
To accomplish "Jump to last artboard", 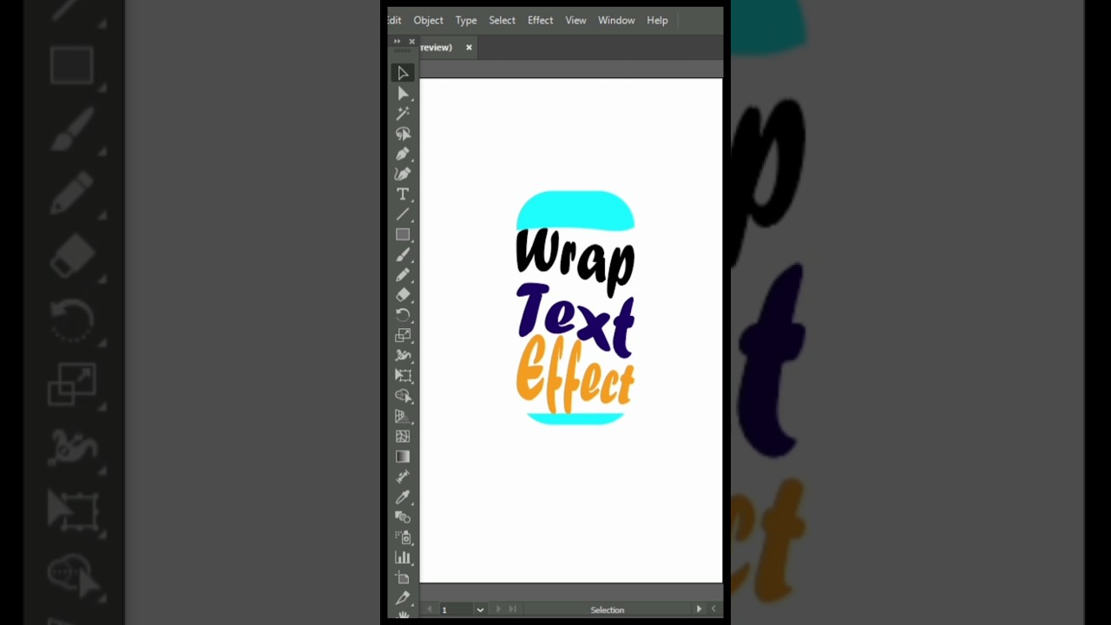I will click(x=512, y=609).
